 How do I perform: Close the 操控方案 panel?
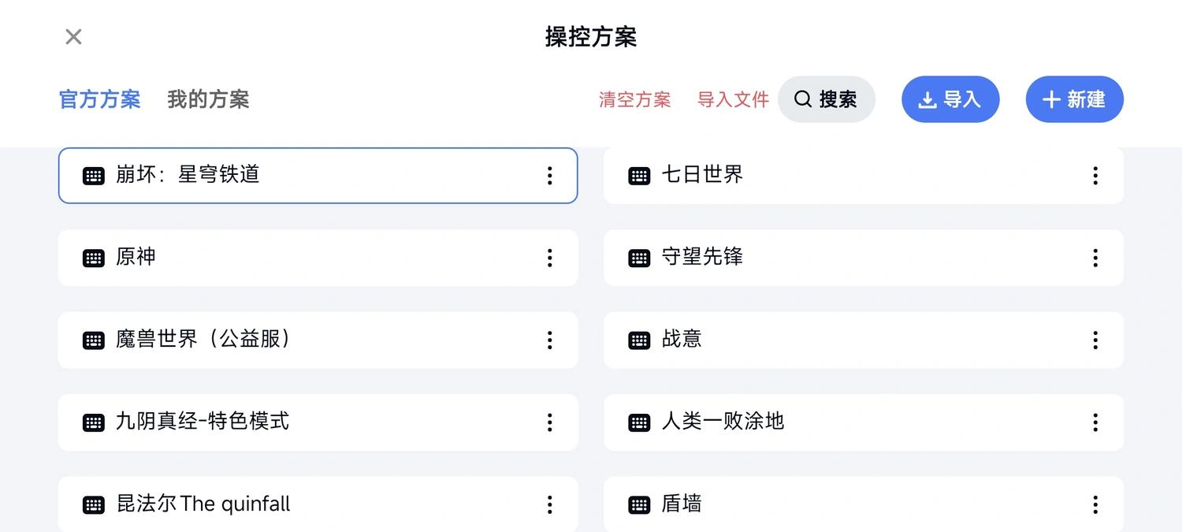[x=73, y=36]
